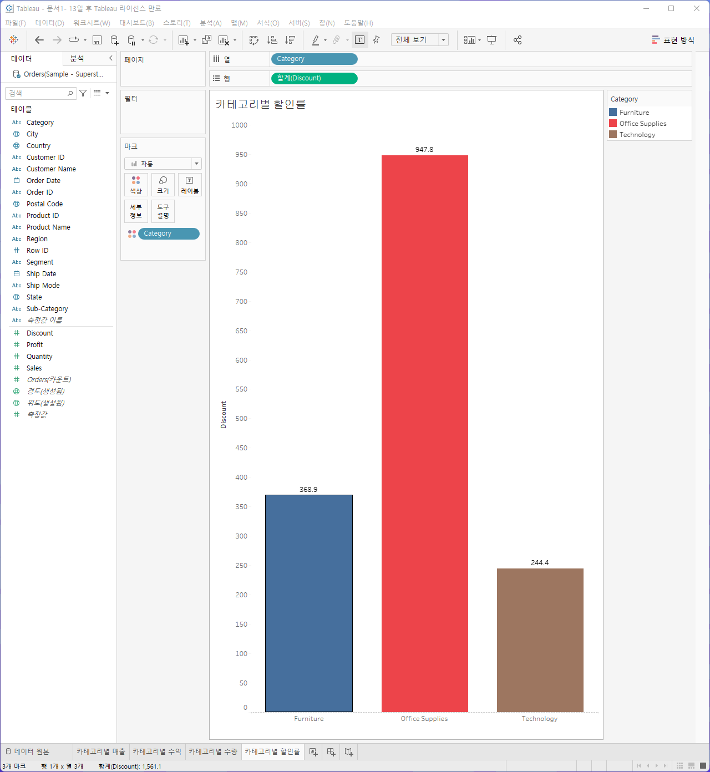The image size is (710, 772).
Task: Create a new worksheet from toolbar
Action: click(x=184, y=40)
